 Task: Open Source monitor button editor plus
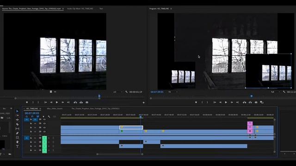pyautogui.click(x=144, y=102)
